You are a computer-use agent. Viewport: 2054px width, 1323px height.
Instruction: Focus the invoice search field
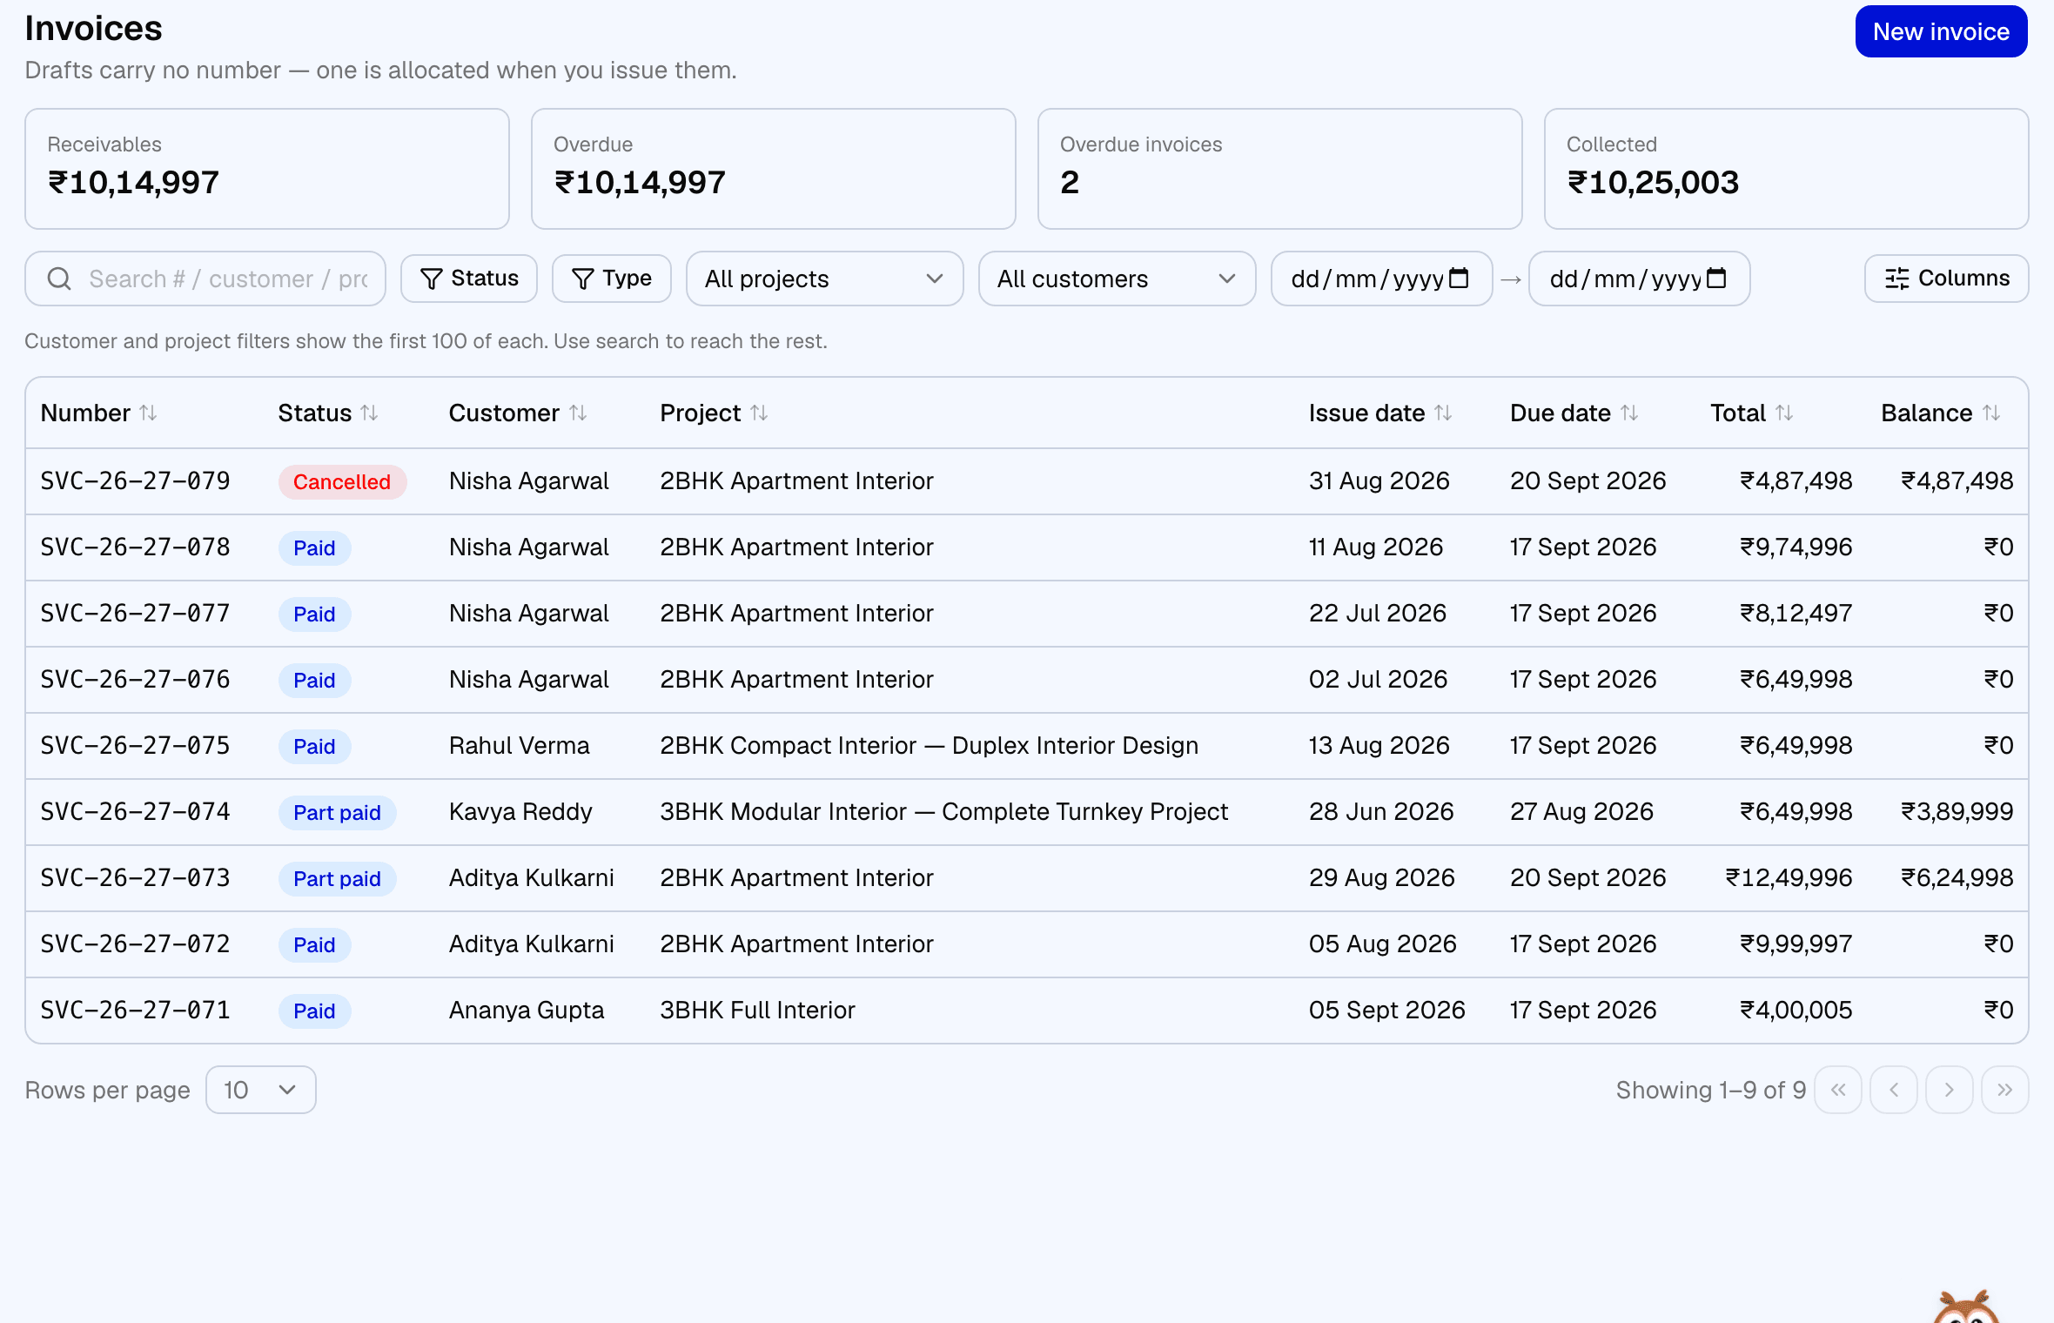pos(205,279)
